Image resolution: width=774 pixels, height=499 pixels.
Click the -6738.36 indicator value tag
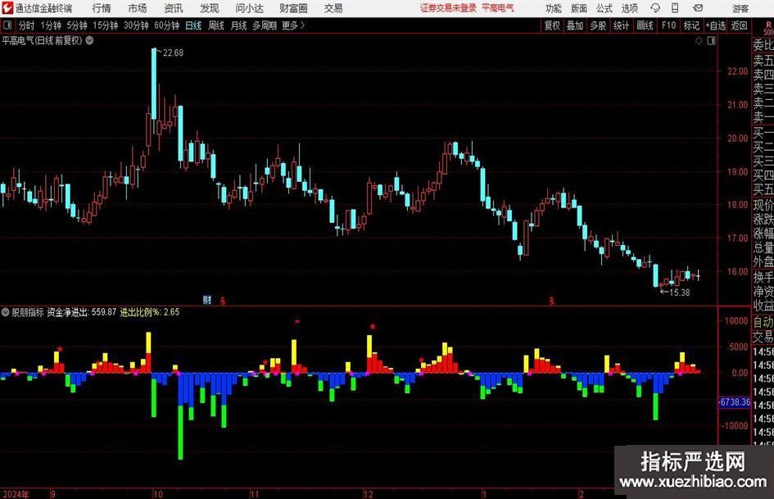(734, 402)
